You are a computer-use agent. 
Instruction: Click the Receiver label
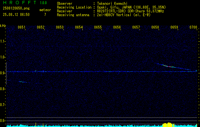coord(65,11)
